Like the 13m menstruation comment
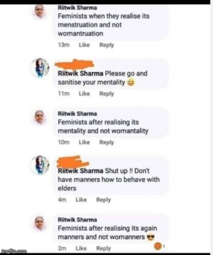213x255 pixels. tap(84, 45)
